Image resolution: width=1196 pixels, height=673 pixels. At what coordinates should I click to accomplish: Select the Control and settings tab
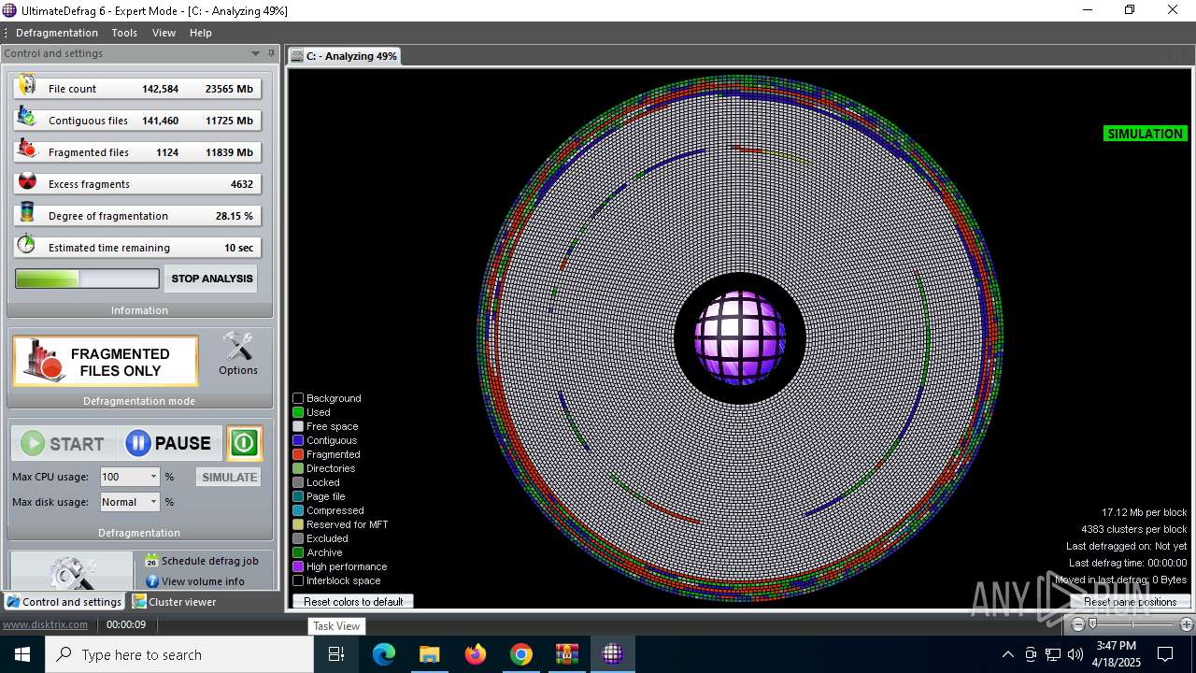64,602
